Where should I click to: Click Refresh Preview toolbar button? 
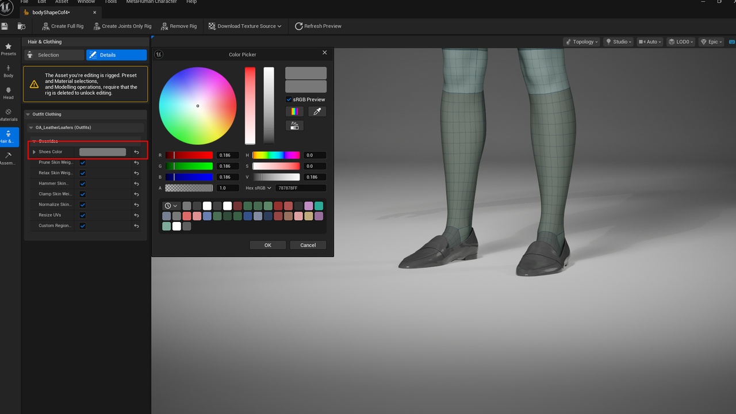coord(318,26)
